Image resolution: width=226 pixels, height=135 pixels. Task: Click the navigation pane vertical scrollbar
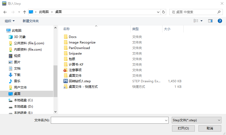click(x=55, y=79)
